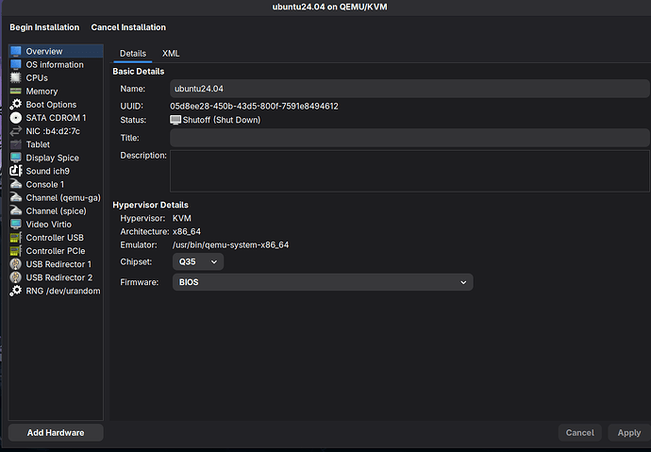Click the Apply button
651x452 pixels.
[x=629, y=432]
